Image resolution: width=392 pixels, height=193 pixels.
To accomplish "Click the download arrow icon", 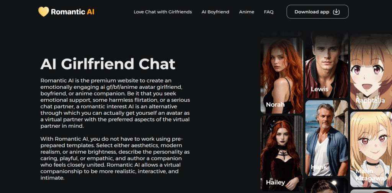I will tap(336, 12).
